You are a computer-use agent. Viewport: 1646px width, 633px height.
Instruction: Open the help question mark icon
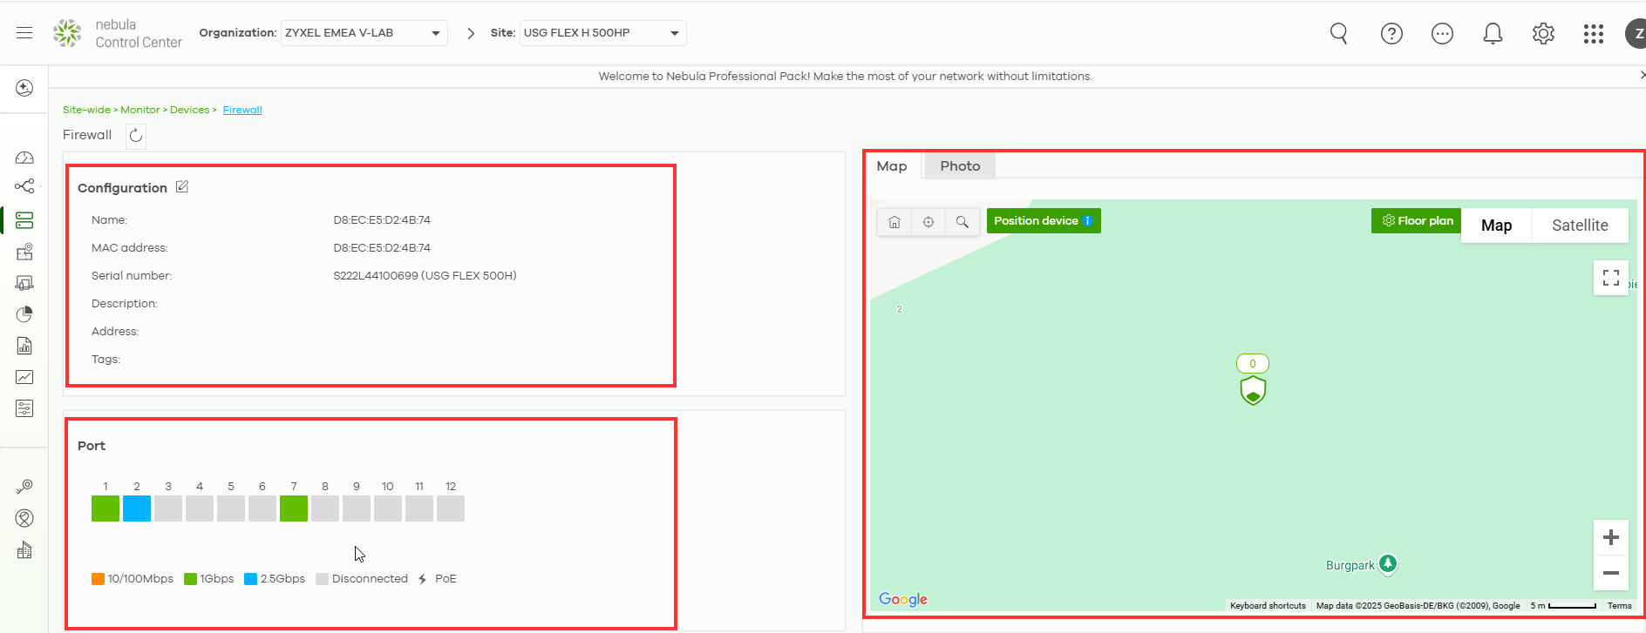[1391, 34]
